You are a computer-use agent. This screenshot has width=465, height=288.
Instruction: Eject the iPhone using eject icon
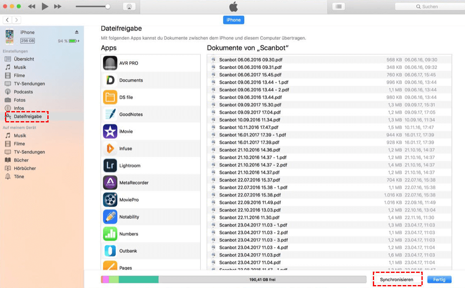click(77, 32)
